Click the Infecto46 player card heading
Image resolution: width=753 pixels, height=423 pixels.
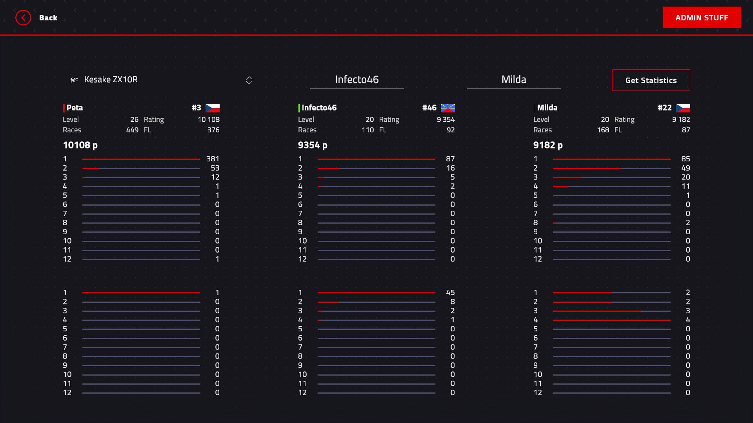(x=319, y=108)
